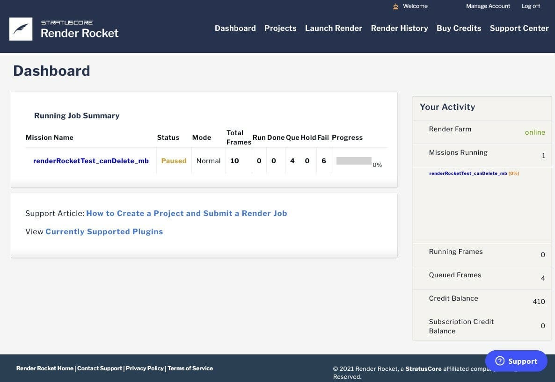Open How to Create a Project article
Viewport: 555px width, 382px height.
click(x=187, y=213)
